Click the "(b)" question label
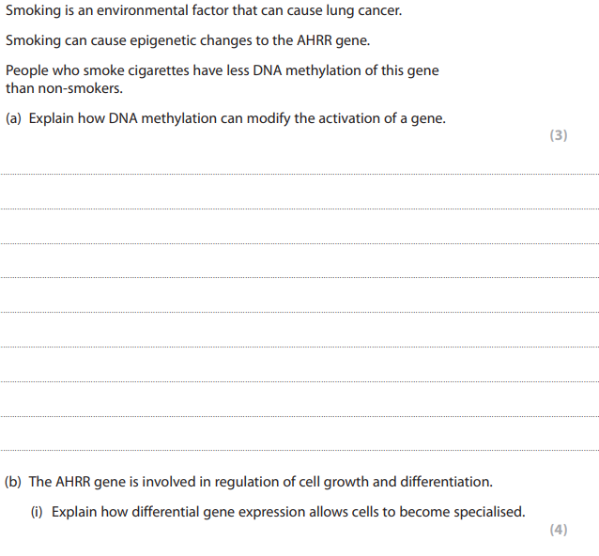The image size is (599, 556). 14,482
